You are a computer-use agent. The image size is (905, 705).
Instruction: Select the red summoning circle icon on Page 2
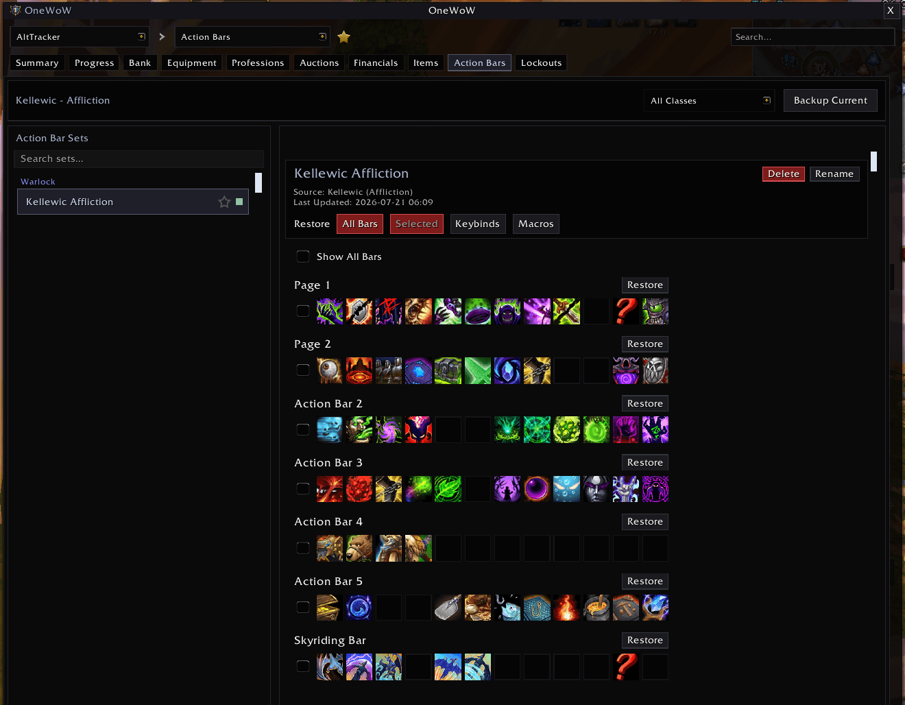359,370
